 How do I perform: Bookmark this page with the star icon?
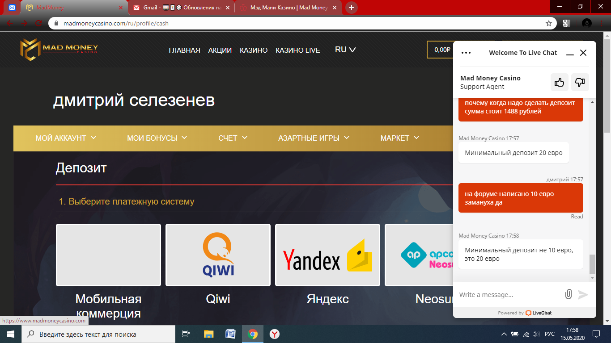[x=549, y=23]
